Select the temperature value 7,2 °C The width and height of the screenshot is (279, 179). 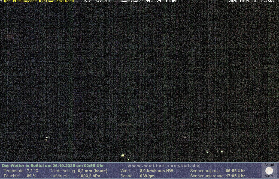pos(32,171)
